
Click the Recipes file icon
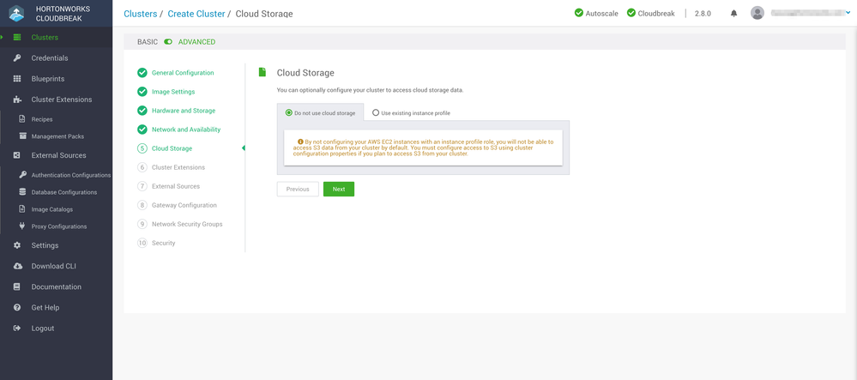pyautogui.click(x=22, y=118)
